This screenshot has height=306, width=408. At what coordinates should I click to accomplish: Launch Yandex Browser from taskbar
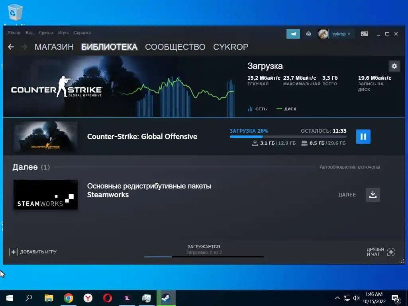pos(88,298)
